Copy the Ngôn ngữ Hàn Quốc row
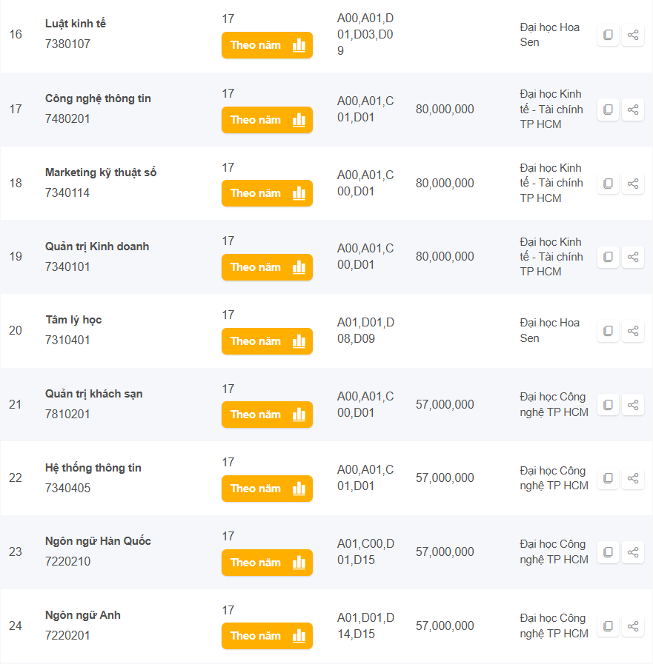This screenshot has height=664, width=653. coord(608,552)
